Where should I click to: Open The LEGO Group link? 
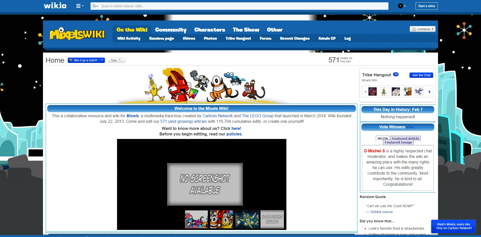tap(258, 116)
